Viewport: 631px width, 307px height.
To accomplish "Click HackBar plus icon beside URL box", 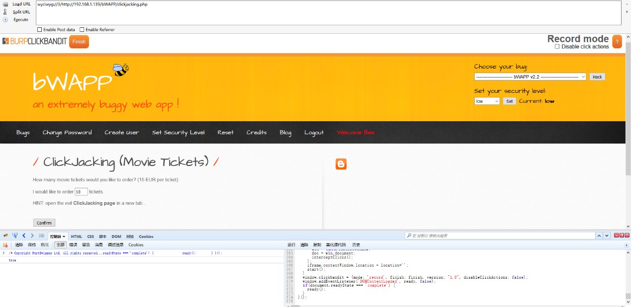I will pyautogui.click(x=627, y=12).
